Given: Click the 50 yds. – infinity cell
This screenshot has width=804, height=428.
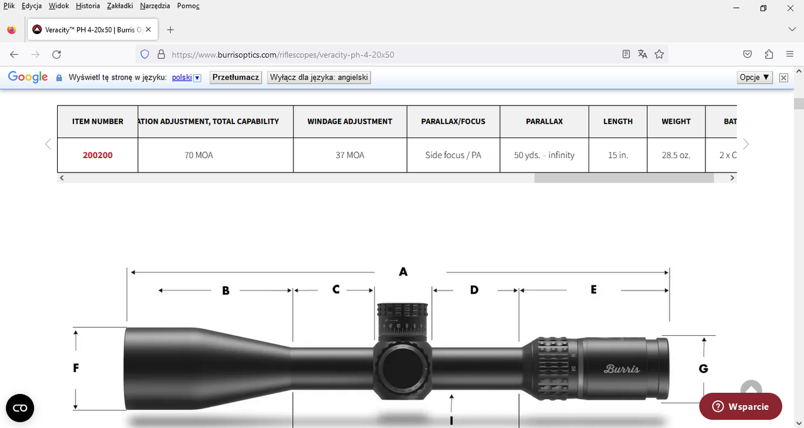Looking at the screenshot, I should coord(544,155).
